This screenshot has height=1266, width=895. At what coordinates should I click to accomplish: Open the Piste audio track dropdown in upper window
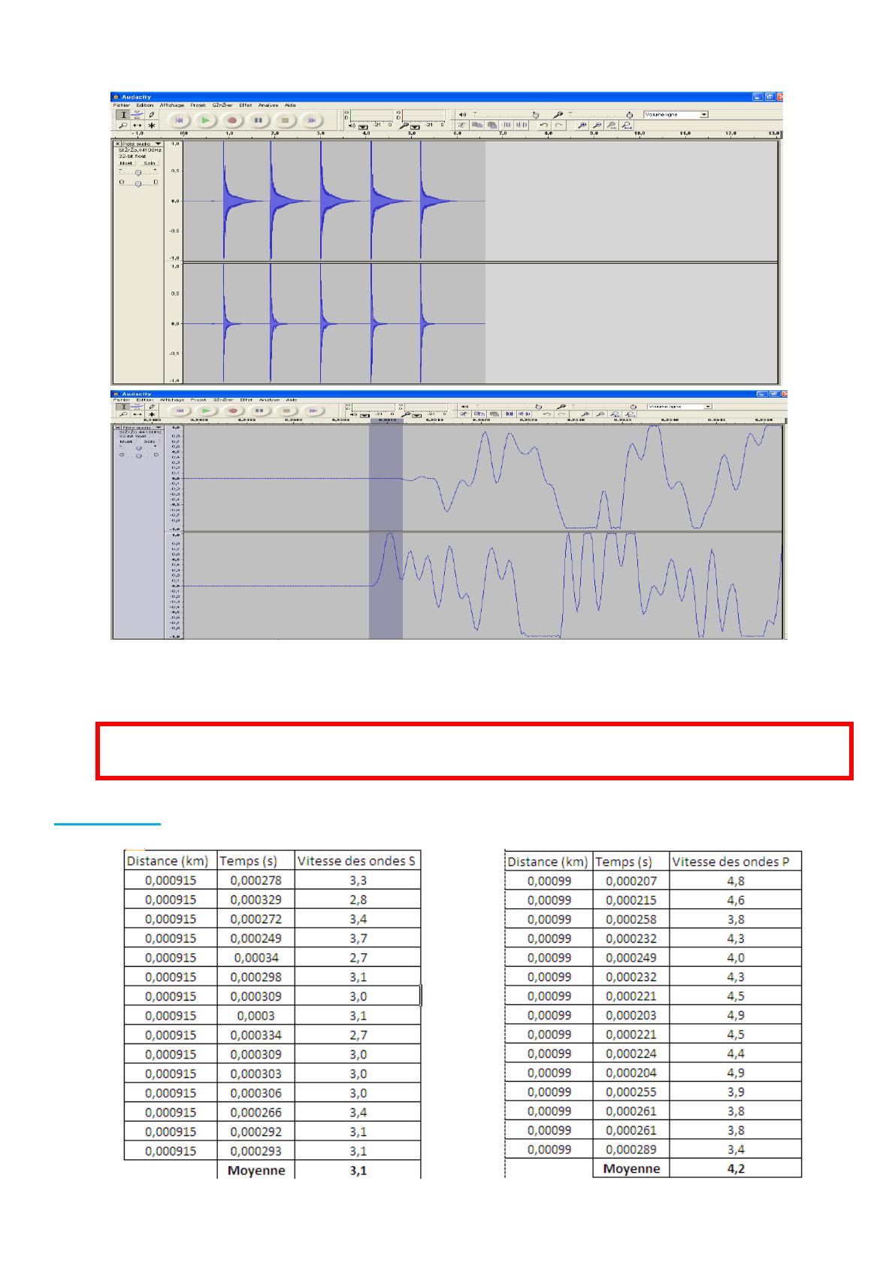pyautogui.click(x=158, y=144)
